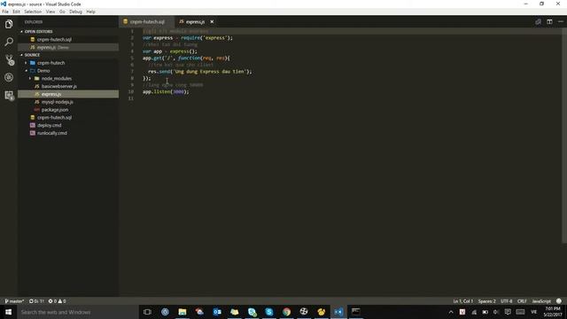Open the Source Control view
The image size is (567, 319).
9,59
